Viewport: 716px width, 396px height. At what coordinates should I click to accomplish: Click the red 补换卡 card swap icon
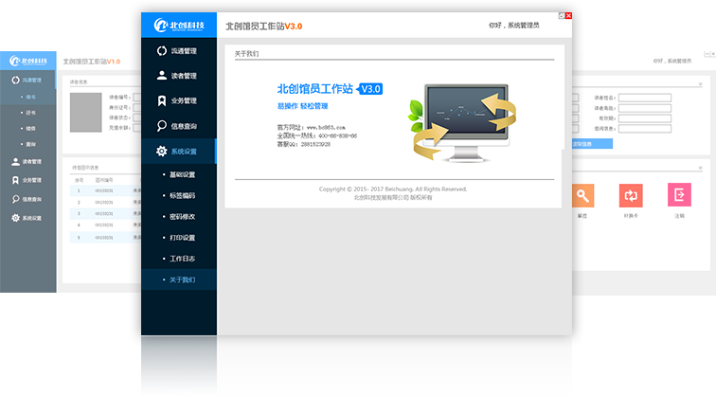[x=630, y=195]
